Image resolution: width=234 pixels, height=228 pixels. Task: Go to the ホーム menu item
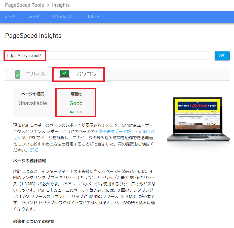10,17
